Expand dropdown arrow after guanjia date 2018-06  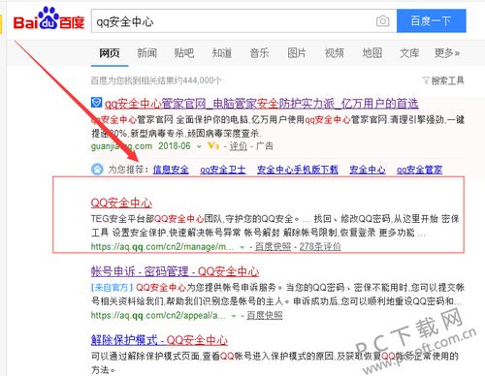pyautogui.click(x=199, y=146)
